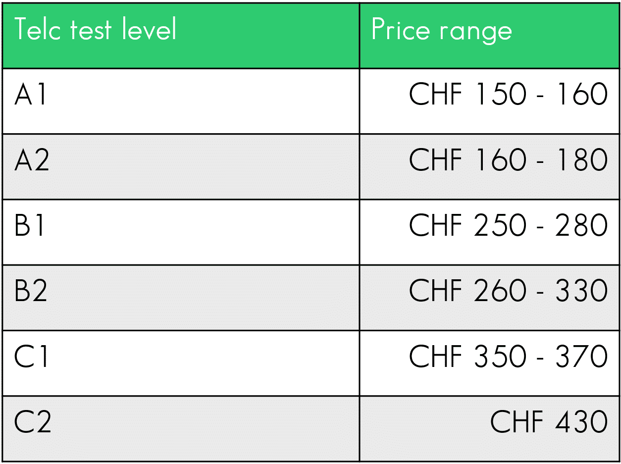Click the 'CHF 260 - 330' price cell
This screenshot has width=621, height=464.
click(508, 291)
